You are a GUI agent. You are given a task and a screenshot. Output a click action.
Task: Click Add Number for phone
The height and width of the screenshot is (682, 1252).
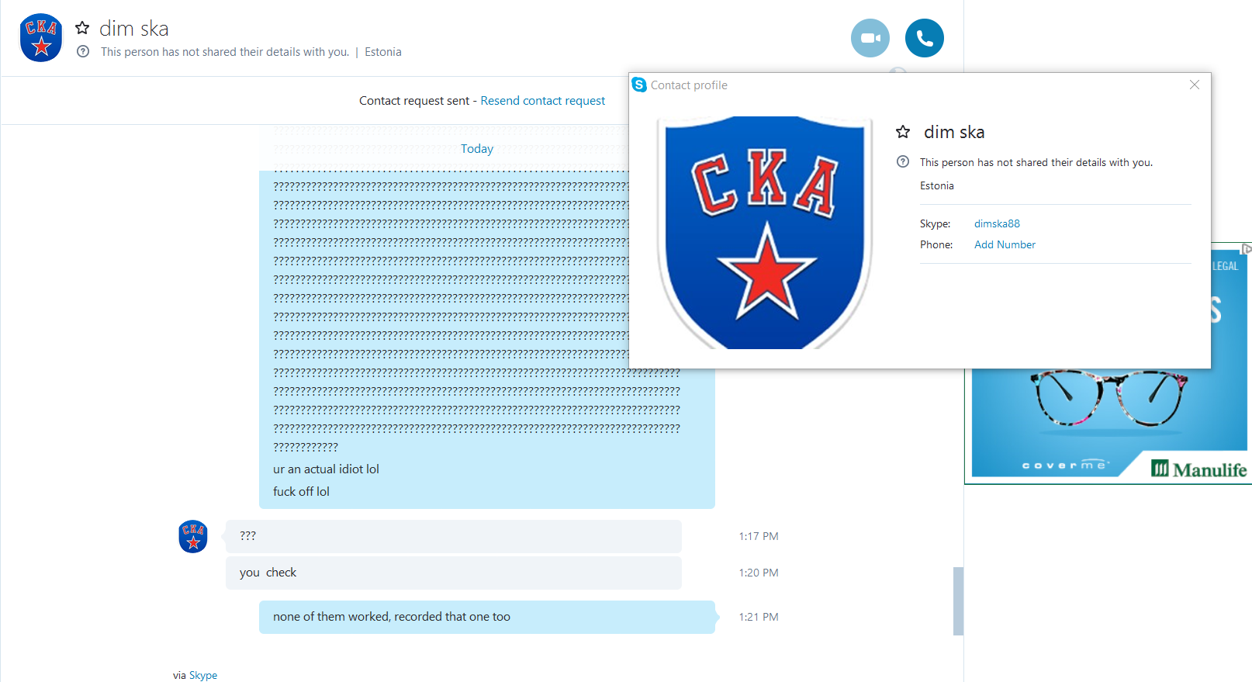click(1005, 244)
